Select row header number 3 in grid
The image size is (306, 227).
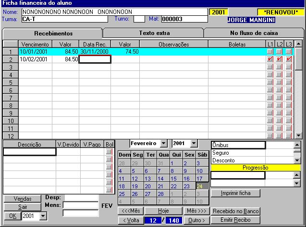(10, 67)
